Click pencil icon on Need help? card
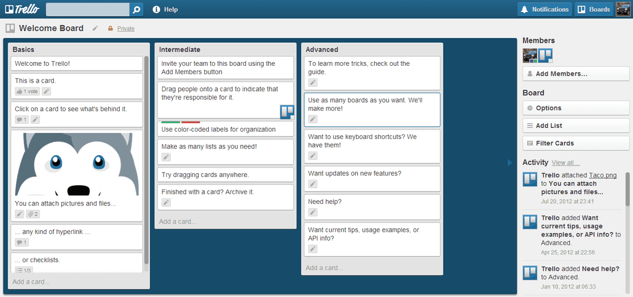The image size is (633, 297). pos(313,212)
